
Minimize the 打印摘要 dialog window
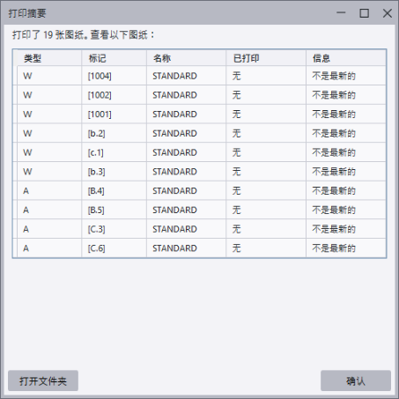(341, 13)
